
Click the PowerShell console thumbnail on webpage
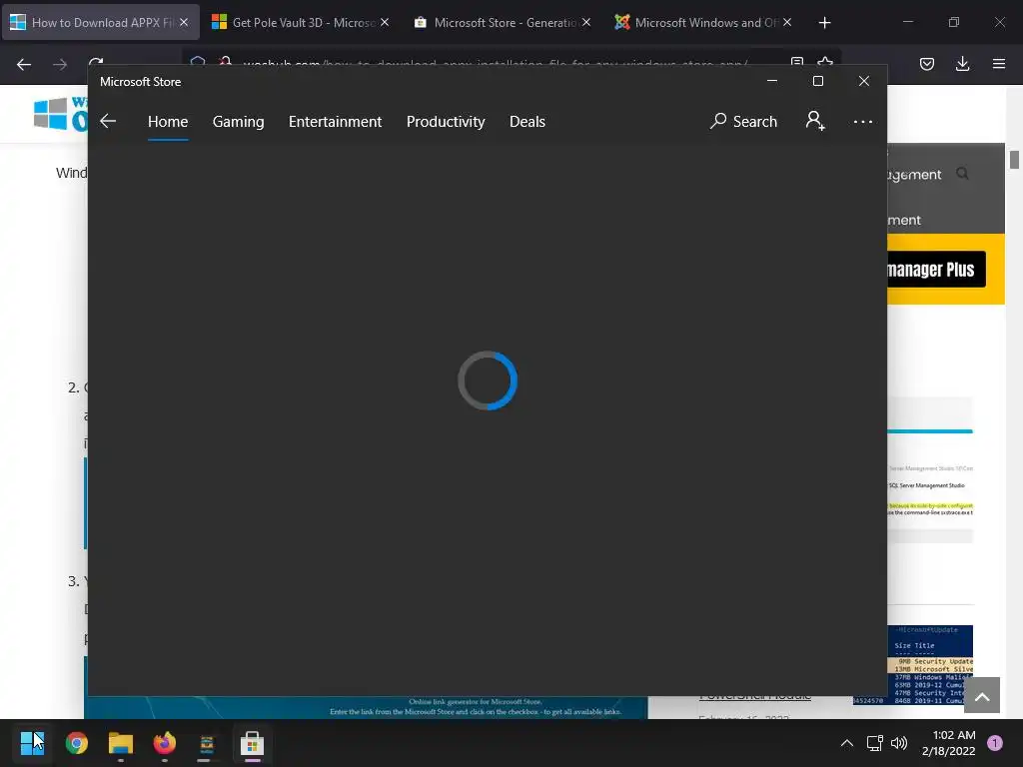[x=929, y=664]
